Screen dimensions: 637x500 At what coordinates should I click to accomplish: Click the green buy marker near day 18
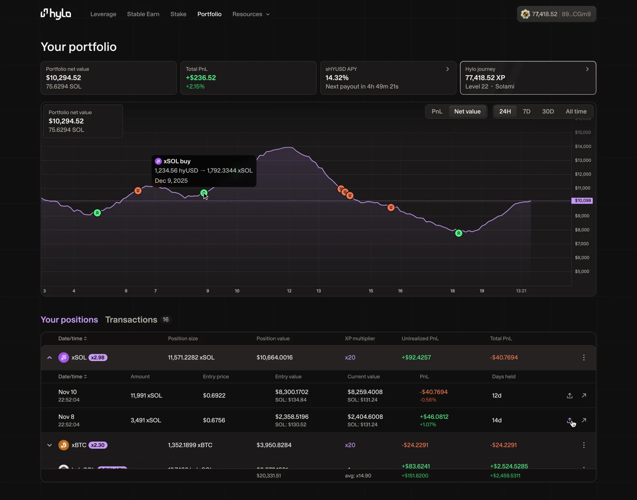[x=459, y=233]
